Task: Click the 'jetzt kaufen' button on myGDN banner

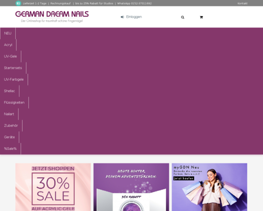Action: point(184,178)
